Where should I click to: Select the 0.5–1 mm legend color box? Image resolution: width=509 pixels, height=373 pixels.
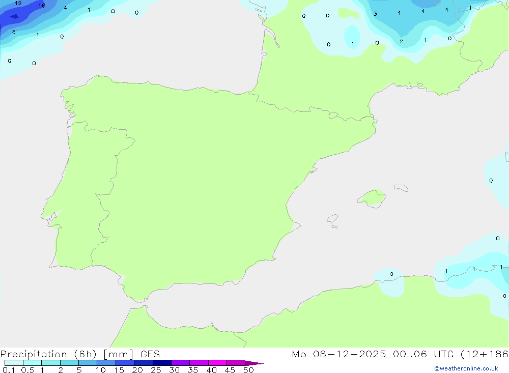pyautogui.click(x=32, y=363)
